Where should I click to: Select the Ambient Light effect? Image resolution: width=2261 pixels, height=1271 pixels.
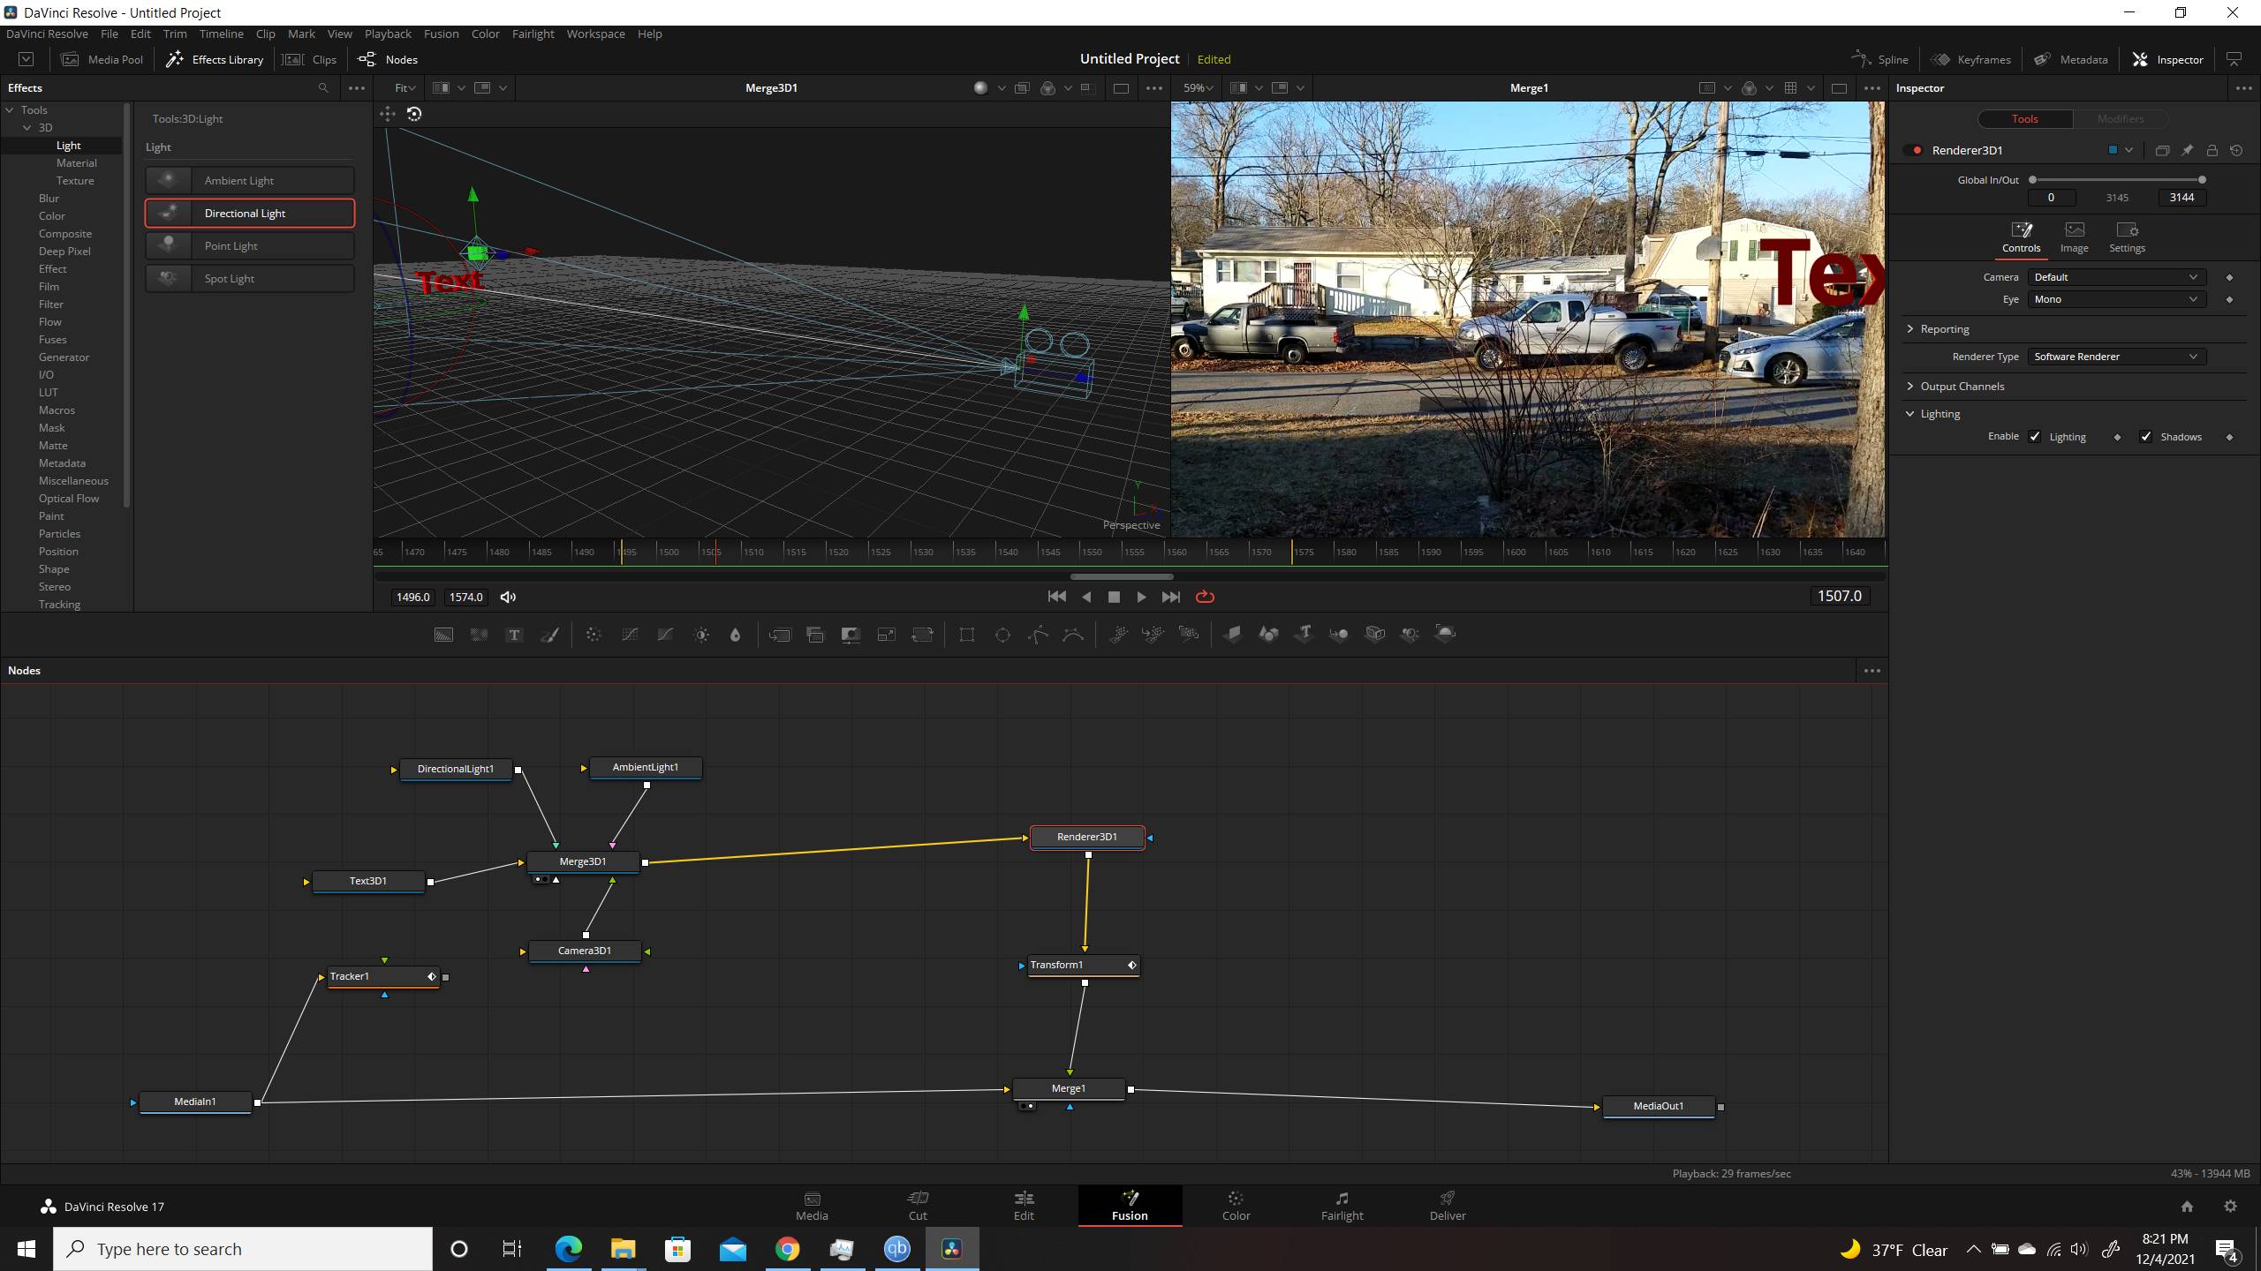[x=250, y=180]
